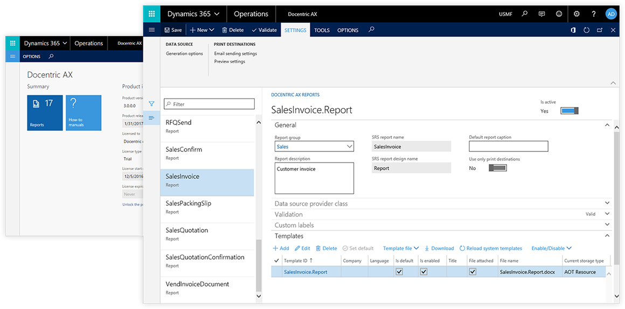Toggle Use only print destinations switch
Viewport: 625px width, 309px height.
497,168
